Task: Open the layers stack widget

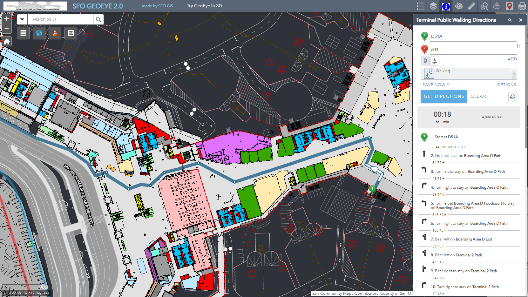Action: 433,6
